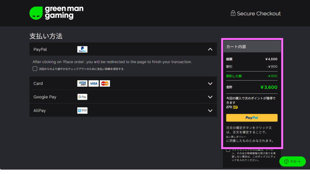Tick the save payment details checkbox
The image size is (310, 174).
pos(35,69)
